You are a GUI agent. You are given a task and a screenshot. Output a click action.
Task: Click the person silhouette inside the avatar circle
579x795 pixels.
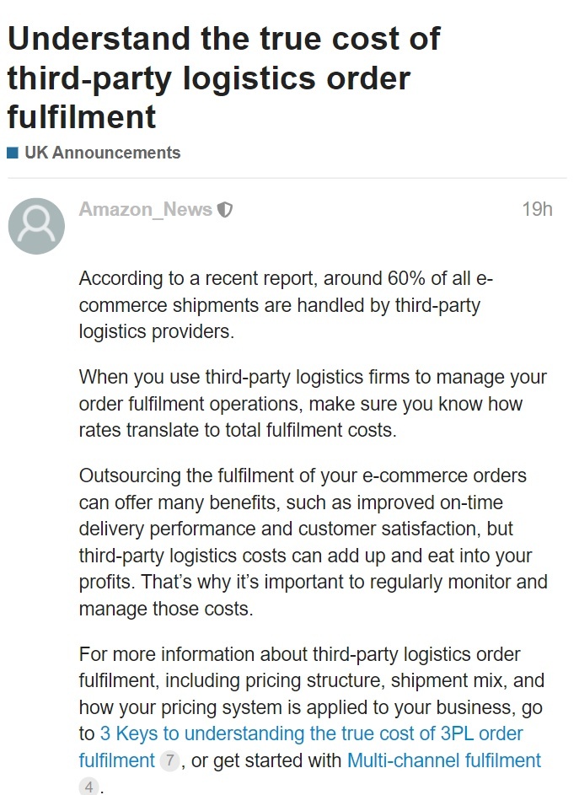coord(36,226)
